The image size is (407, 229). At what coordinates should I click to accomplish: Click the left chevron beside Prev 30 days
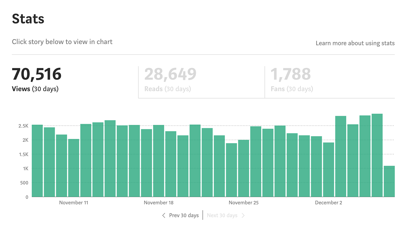(x=164, y=216)
